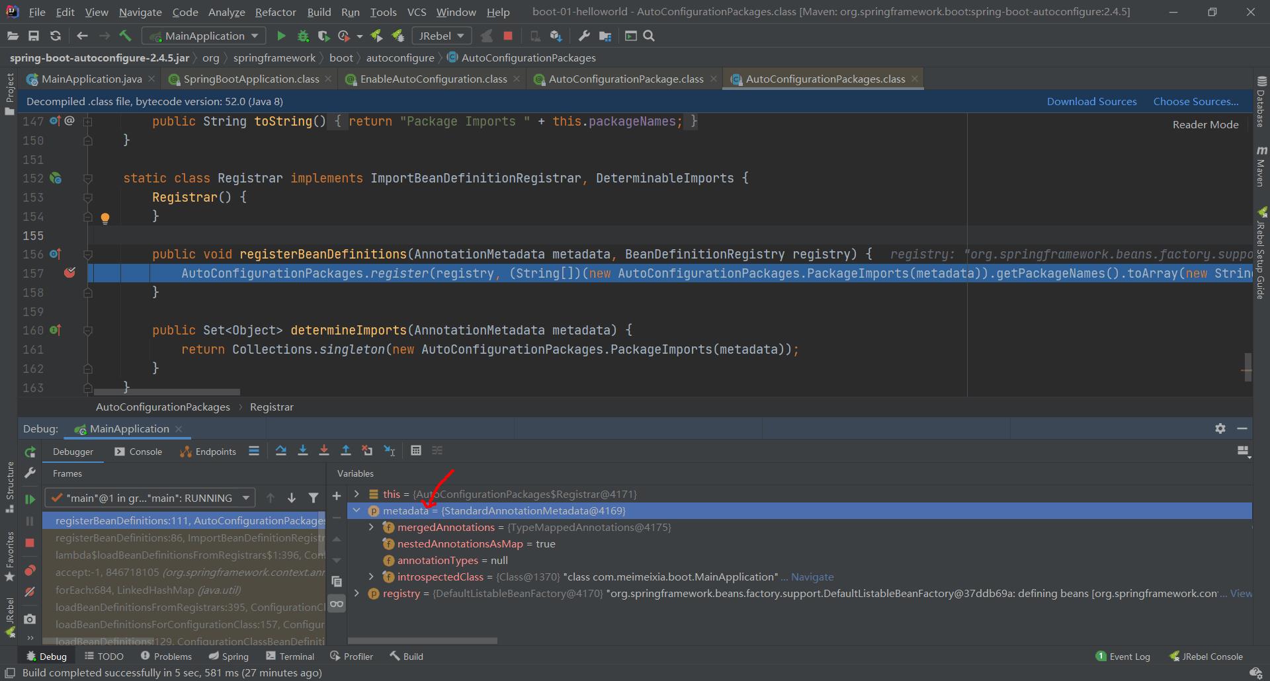Image resolution: width=1270 pixels, height=681 pixels.
Task: Switch to SpringBootApplication.class tab
Action: (x=251, y=79)
